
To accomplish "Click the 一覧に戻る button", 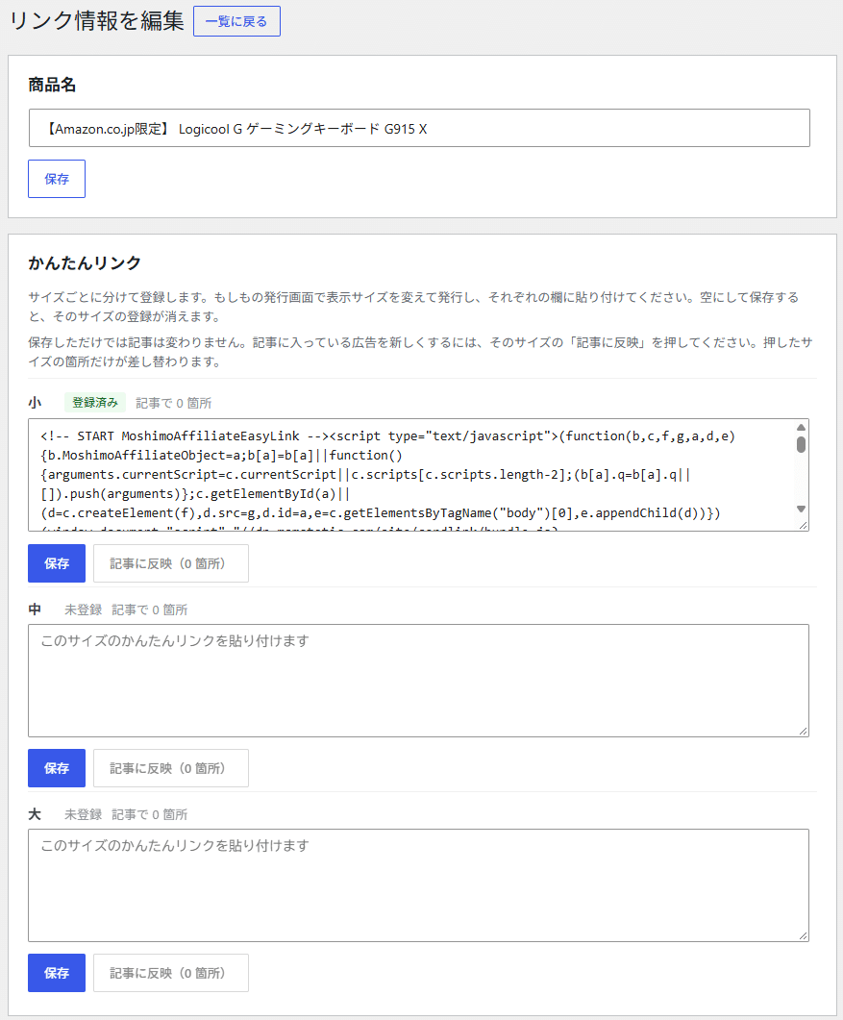I will pyautogui.click(x=236, y=21).
